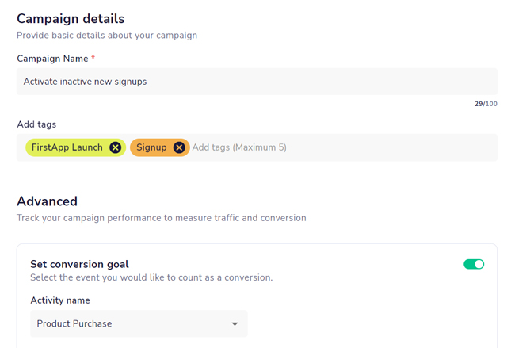This screenshot has height=348, width=515.
Task: Remove the FirstApp Launch tag
Action: [116, 147]
